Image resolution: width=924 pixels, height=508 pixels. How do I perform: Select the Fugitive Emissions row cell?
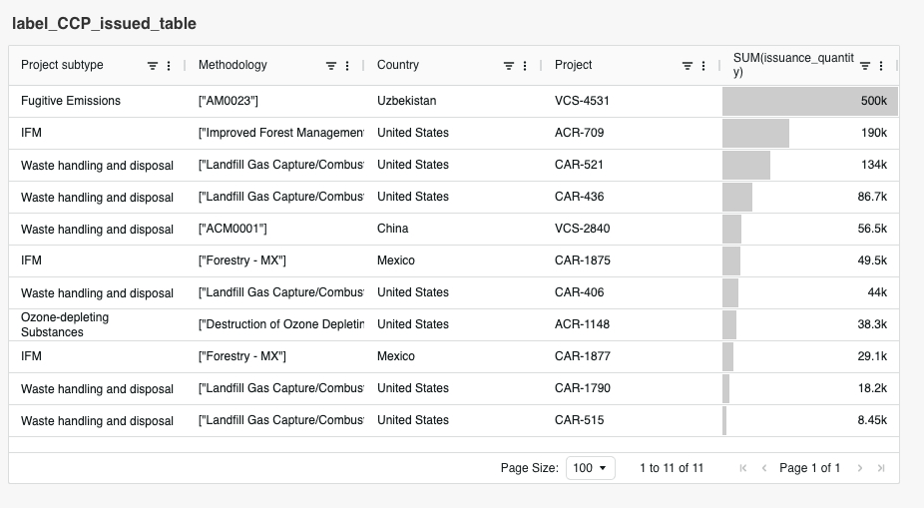pyautogui.click(x=71, y=101)
